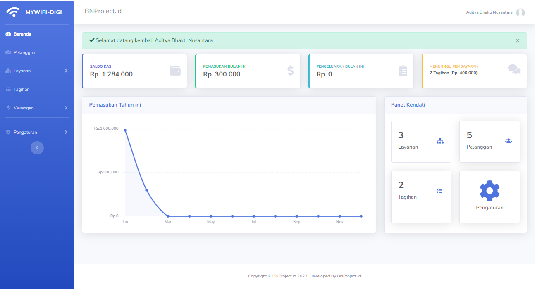Open Tagihan from the sidebar menu
535x289 pixels.
point(21,89)
